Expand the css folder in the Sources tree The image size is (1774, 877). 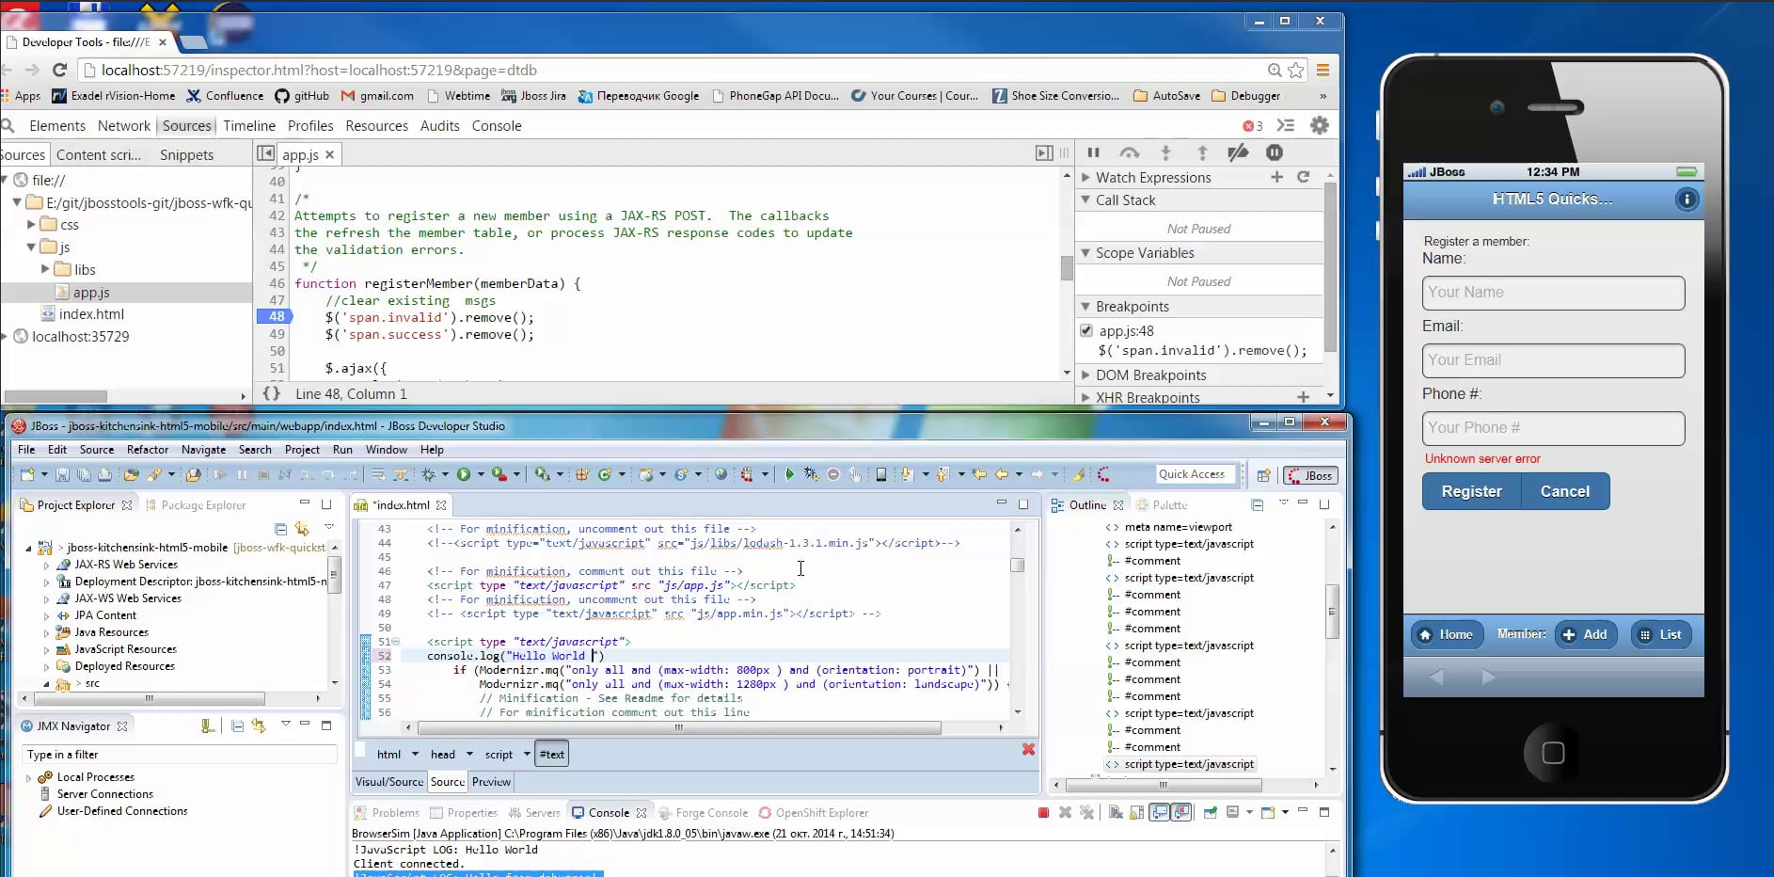(31, 224)
